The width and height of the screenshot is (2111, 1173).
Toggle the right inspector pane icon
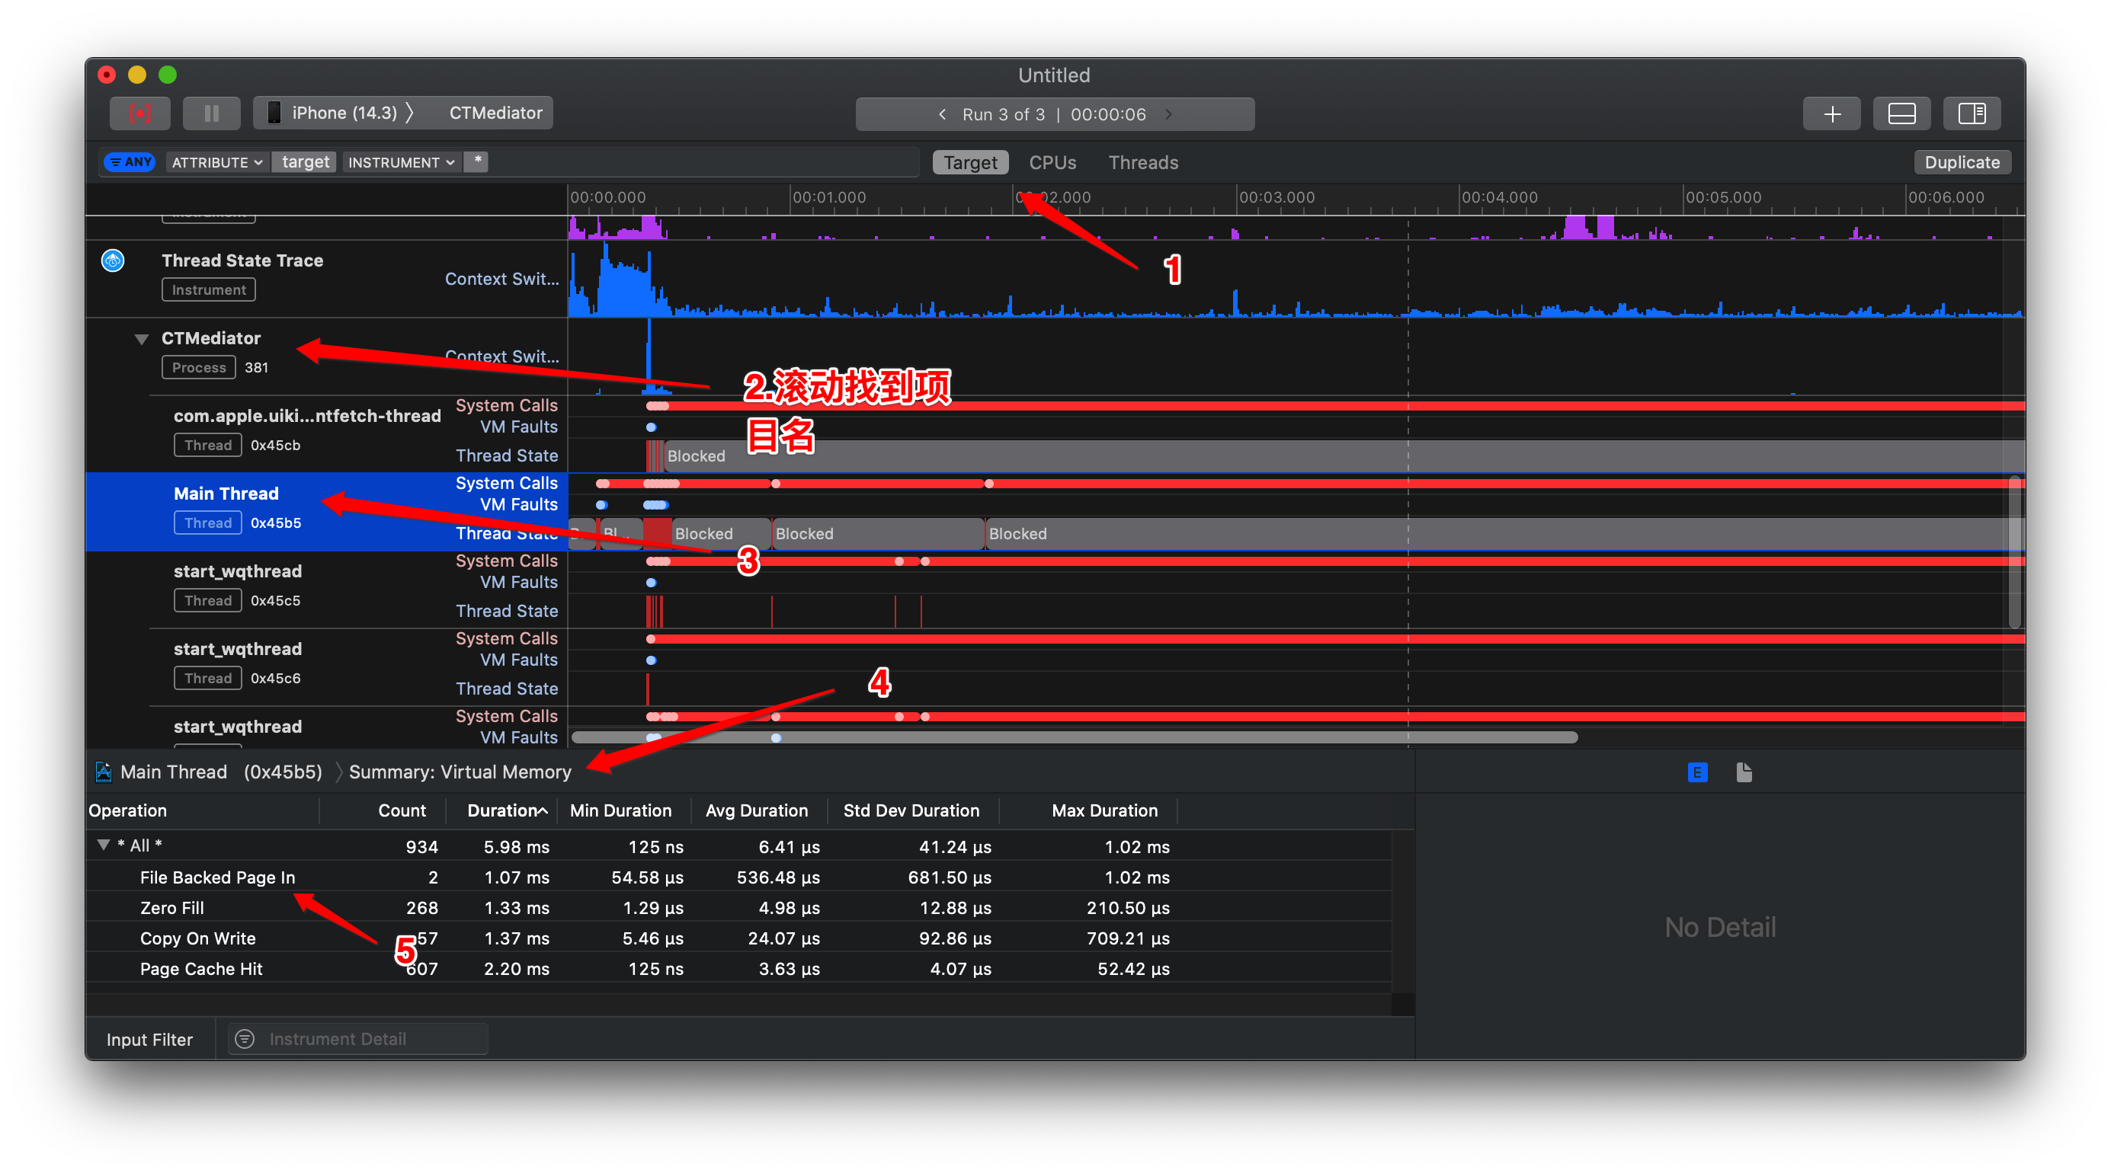(1972, 113)
